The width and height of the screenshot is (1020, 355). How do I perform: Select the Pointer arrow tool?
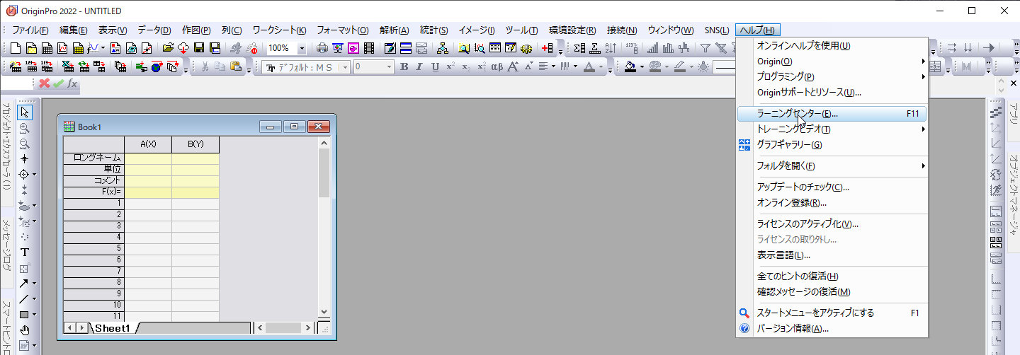[x=25, y=112]
